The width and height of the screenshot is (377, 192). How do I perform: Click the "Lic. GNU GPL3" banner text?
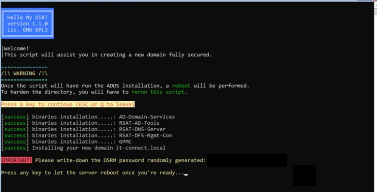pos(27,30)
